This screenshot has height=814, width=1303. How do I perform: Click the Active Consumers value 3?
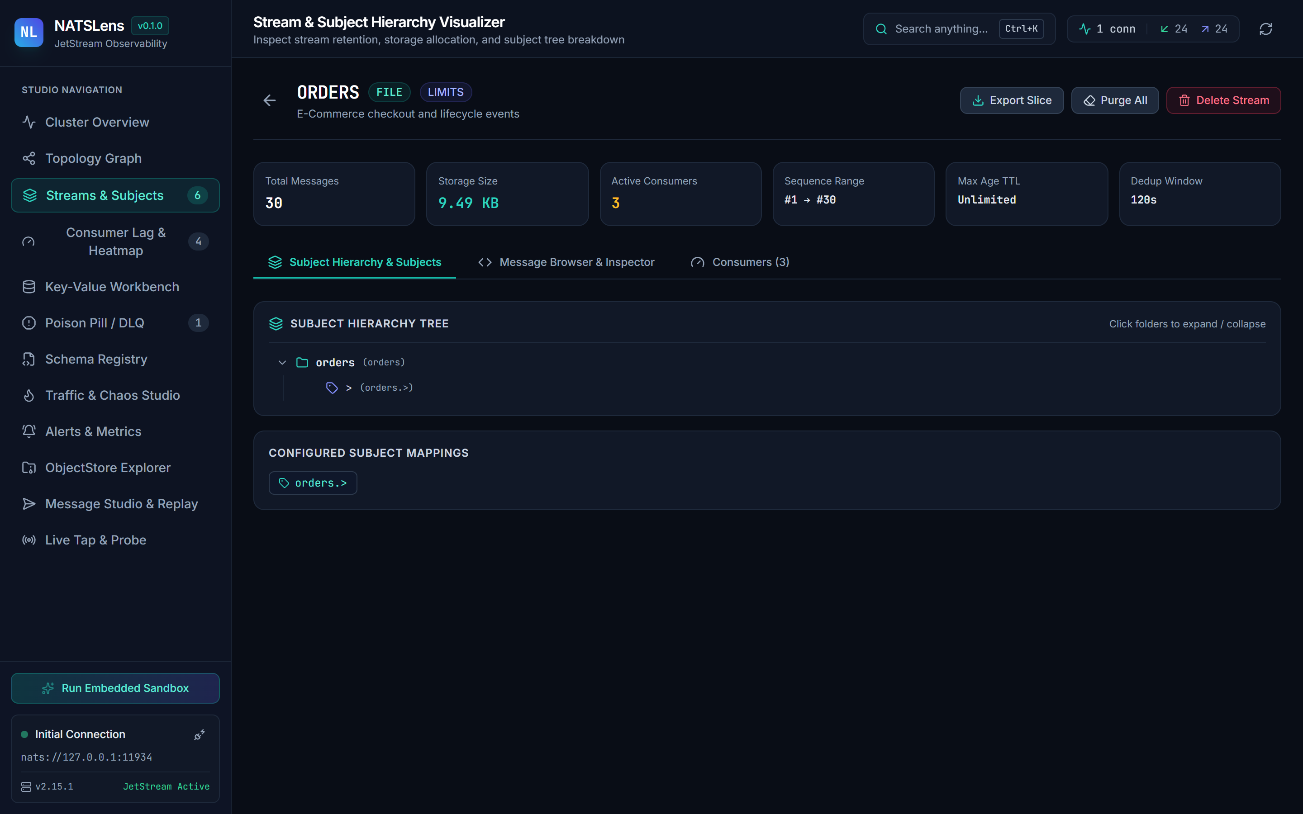tap(615, 203)
